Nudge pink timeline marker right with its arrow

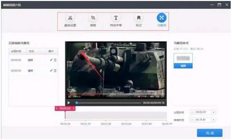tap(73, 108)
